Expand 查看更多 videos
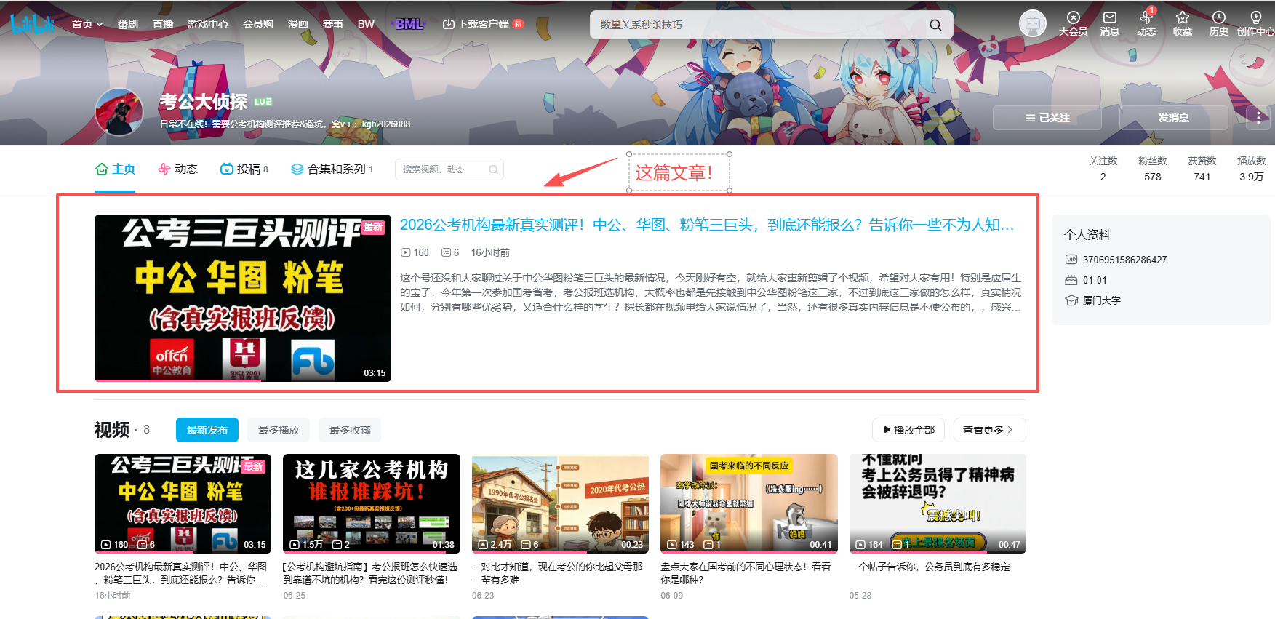The image size is (1275, 619). click(989, 430)
